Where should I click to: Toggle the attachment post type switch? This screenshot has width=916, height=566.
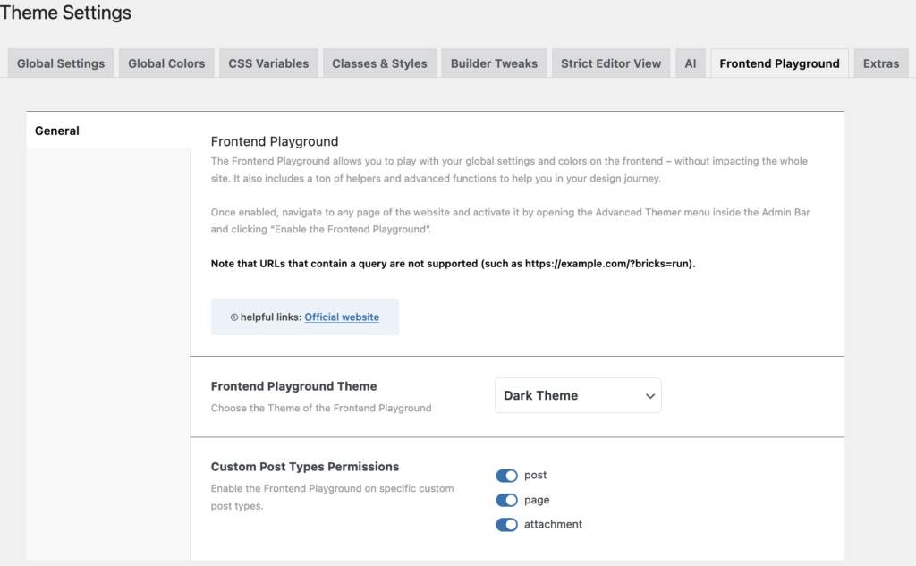coord(506,525)
